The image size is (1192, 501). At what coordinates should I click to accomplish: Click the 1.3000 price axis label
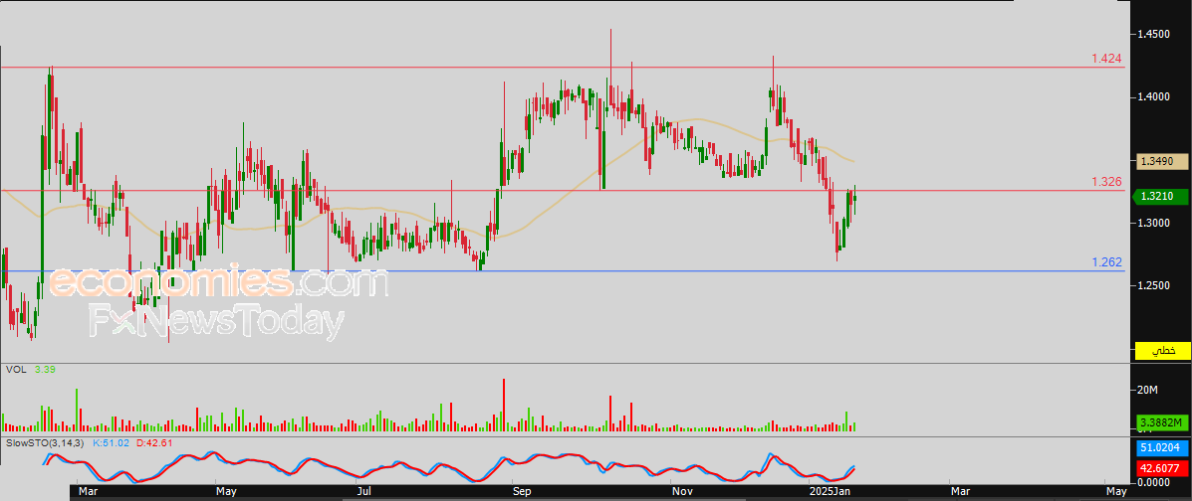point(1153,224)
